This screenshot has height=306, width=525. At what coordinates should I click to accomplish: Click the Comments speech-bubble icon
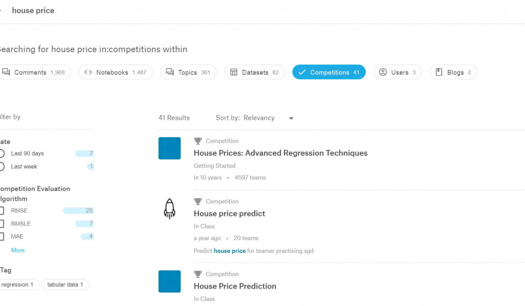[6, 72]
